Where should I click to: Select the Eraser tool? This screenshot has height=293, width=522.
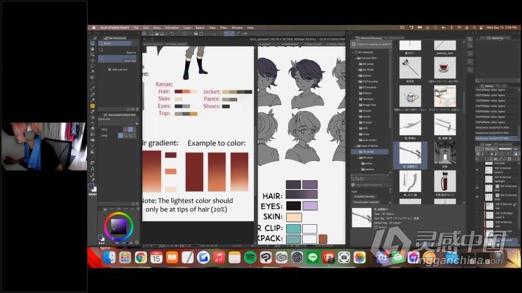click(x=92, y=129)
